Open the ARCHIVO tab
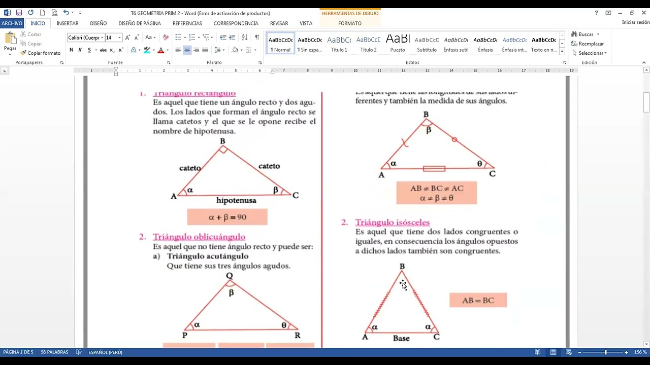Viewport: 650px width, 365px height. 12,23
